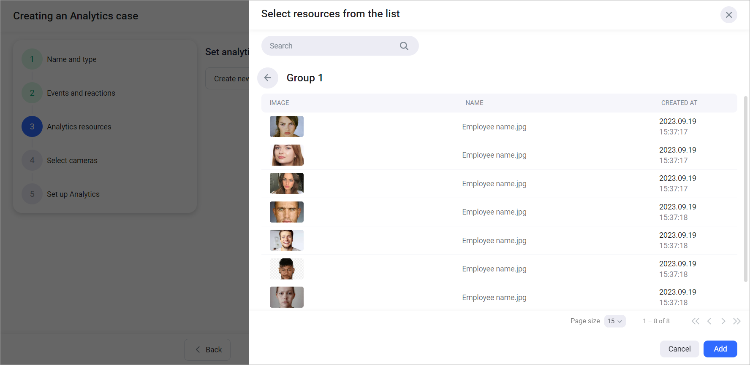
Task: Go back from Group 1 using arrow
Action: click(x=268, y=78)
